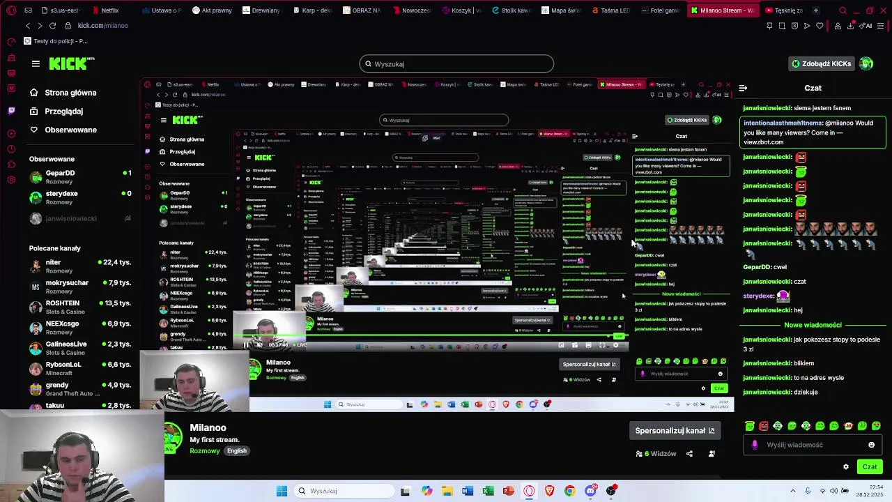
Task: Open the user avatar menu next to Zdobądź KICKs
Action: point(866,63)
